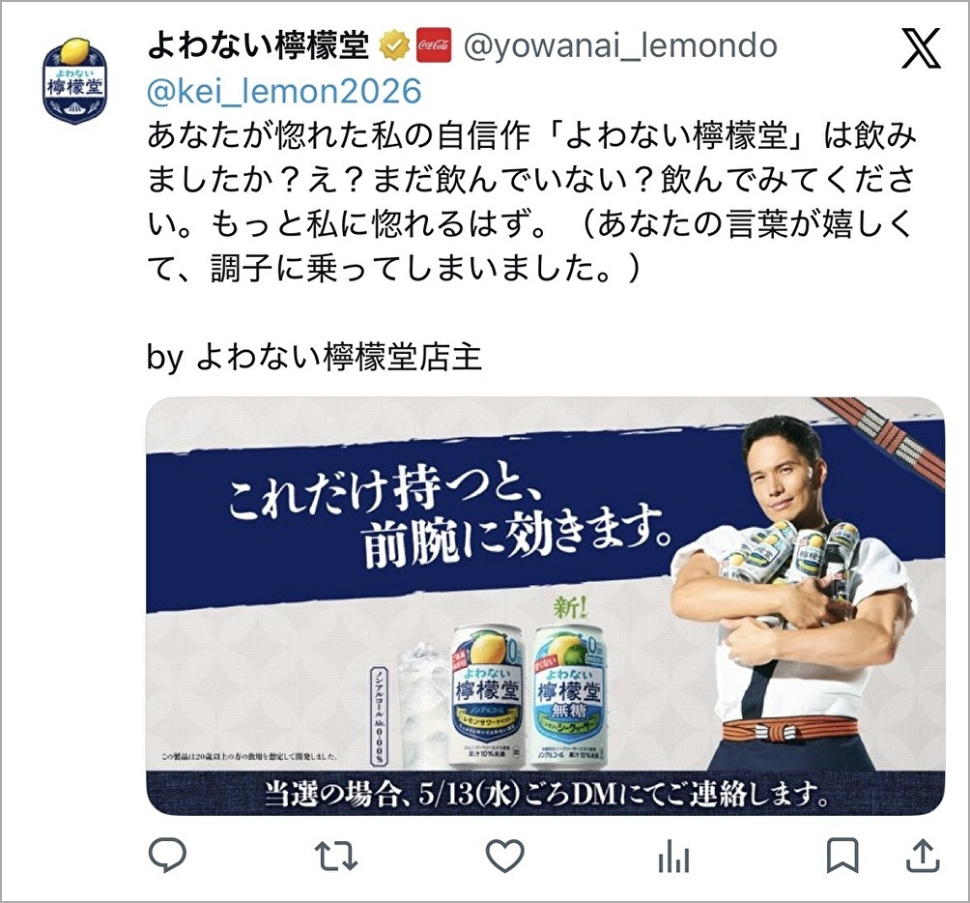Like the post with the heart icon
The image size is (970, 903).
tap(504, 856)
